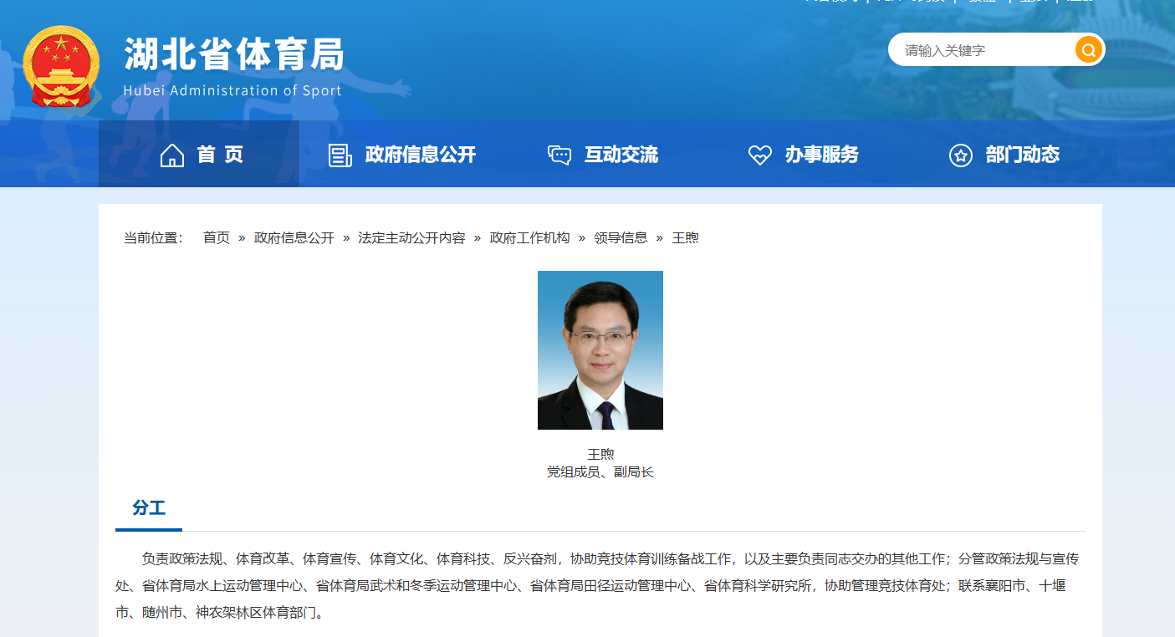Select the 分工 tab
1175x637 pixels.
149,507
